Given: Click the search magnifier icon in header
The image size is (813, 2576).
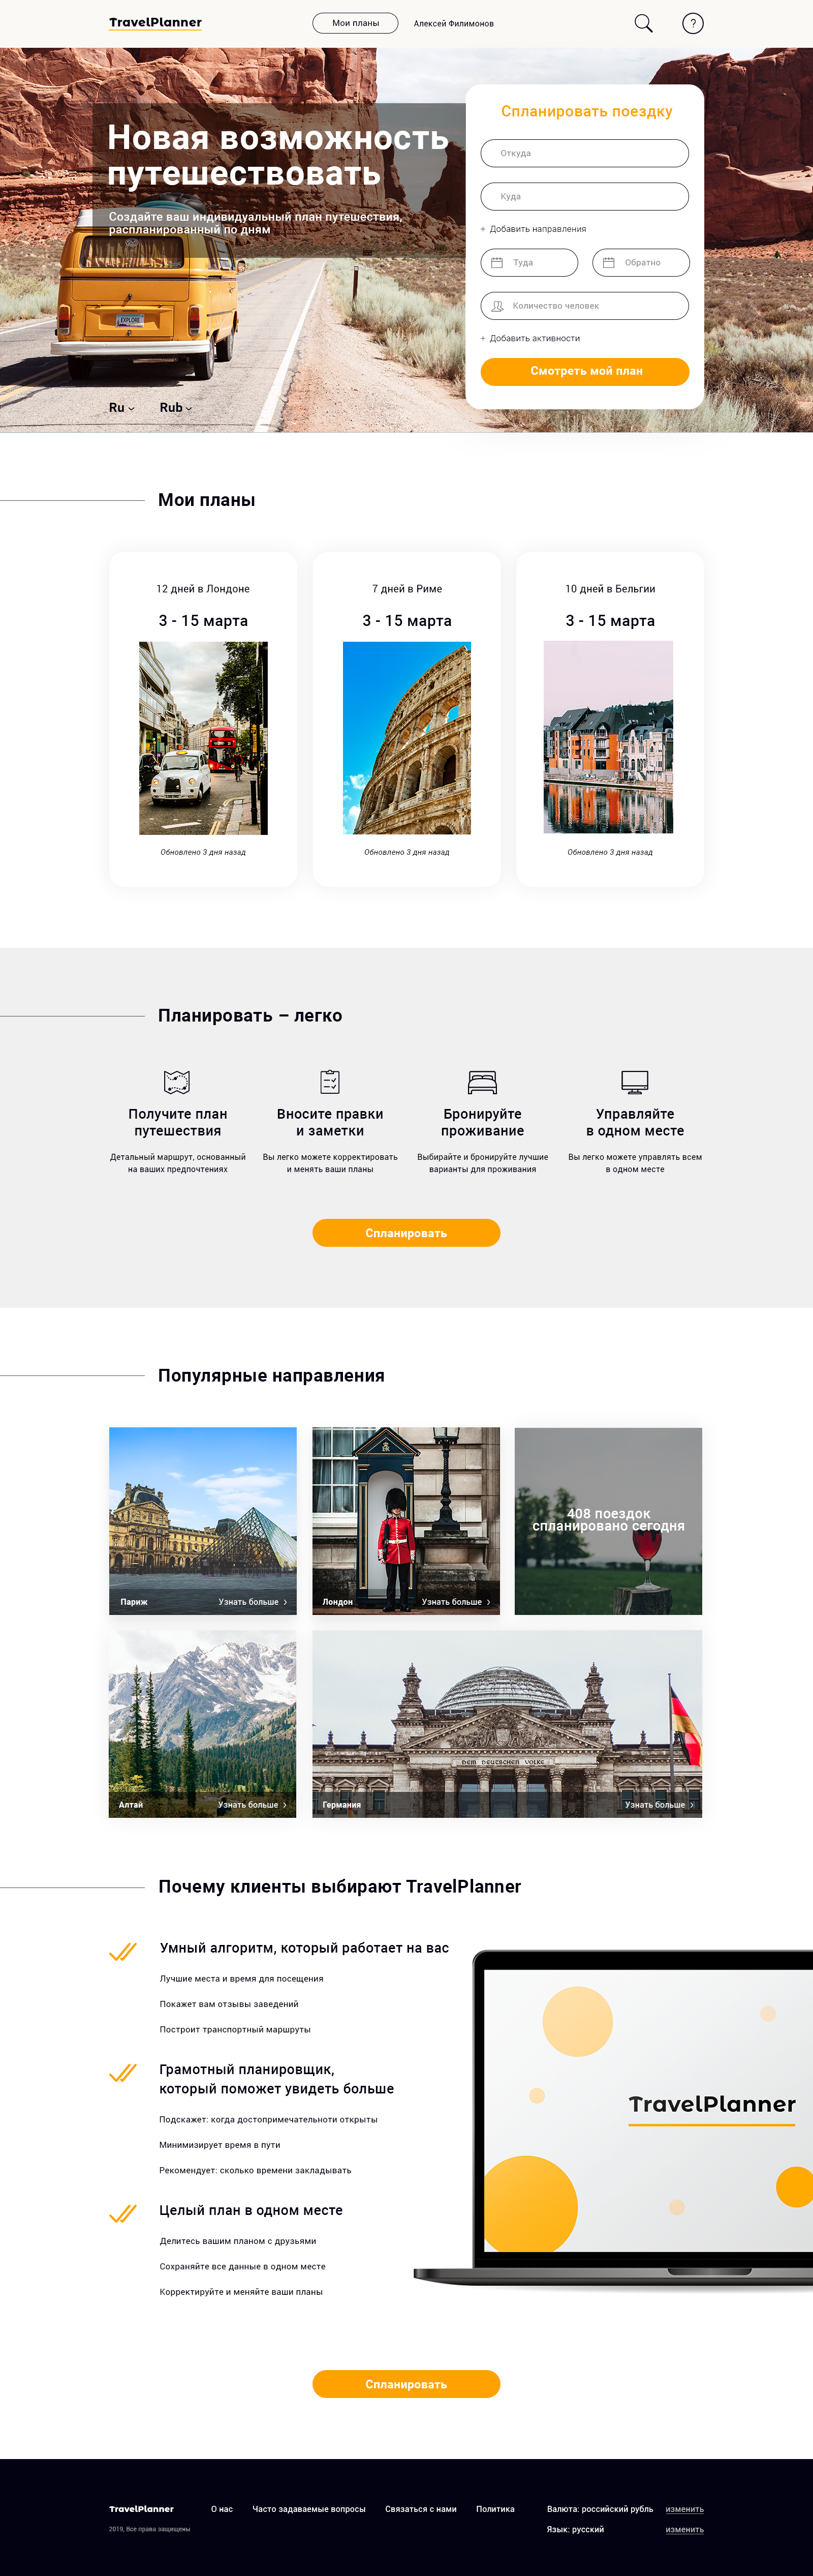Looking at the screenshot, I should pos(643,23).
